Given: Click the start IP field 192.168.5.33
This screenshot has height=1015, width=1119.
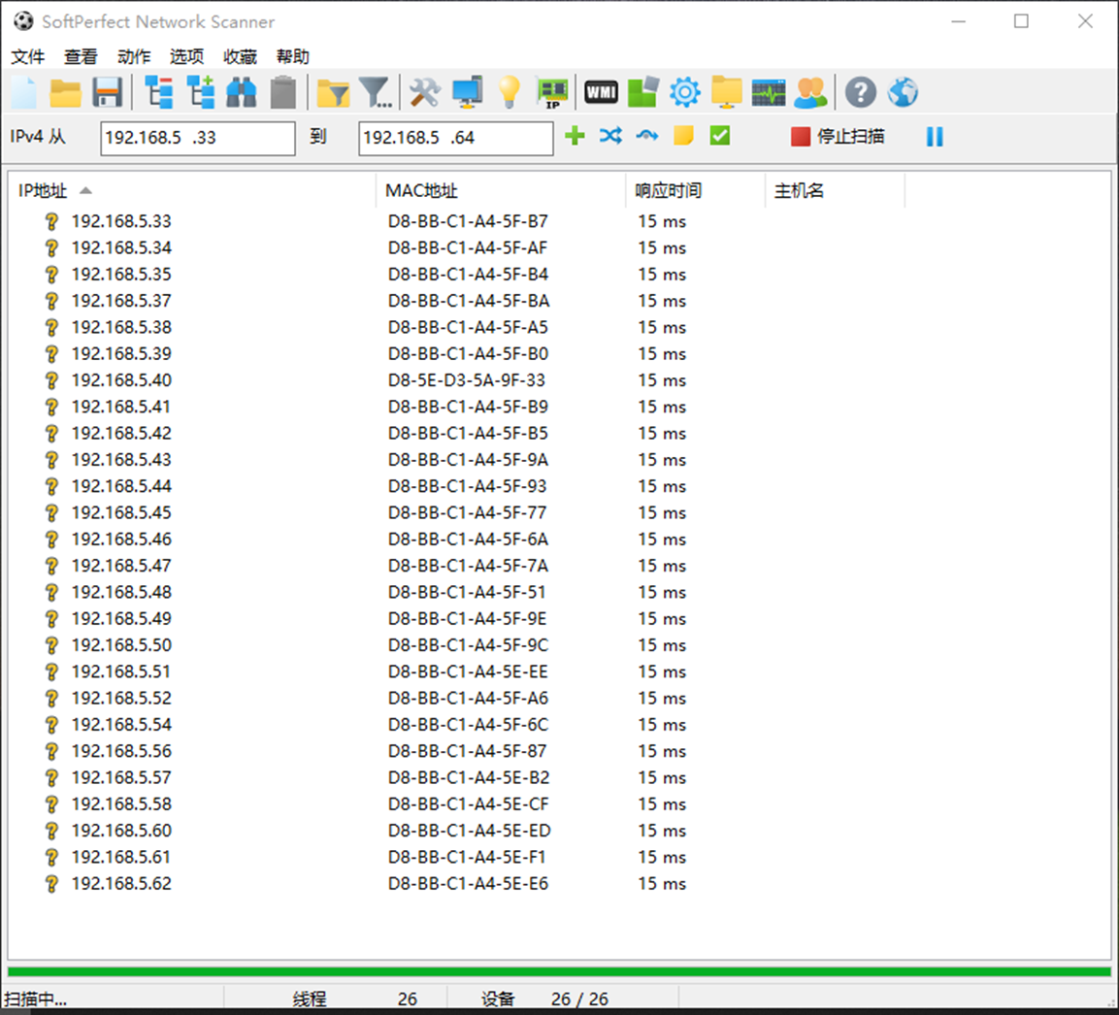Looking at the screenshot, I should (198, 138).
